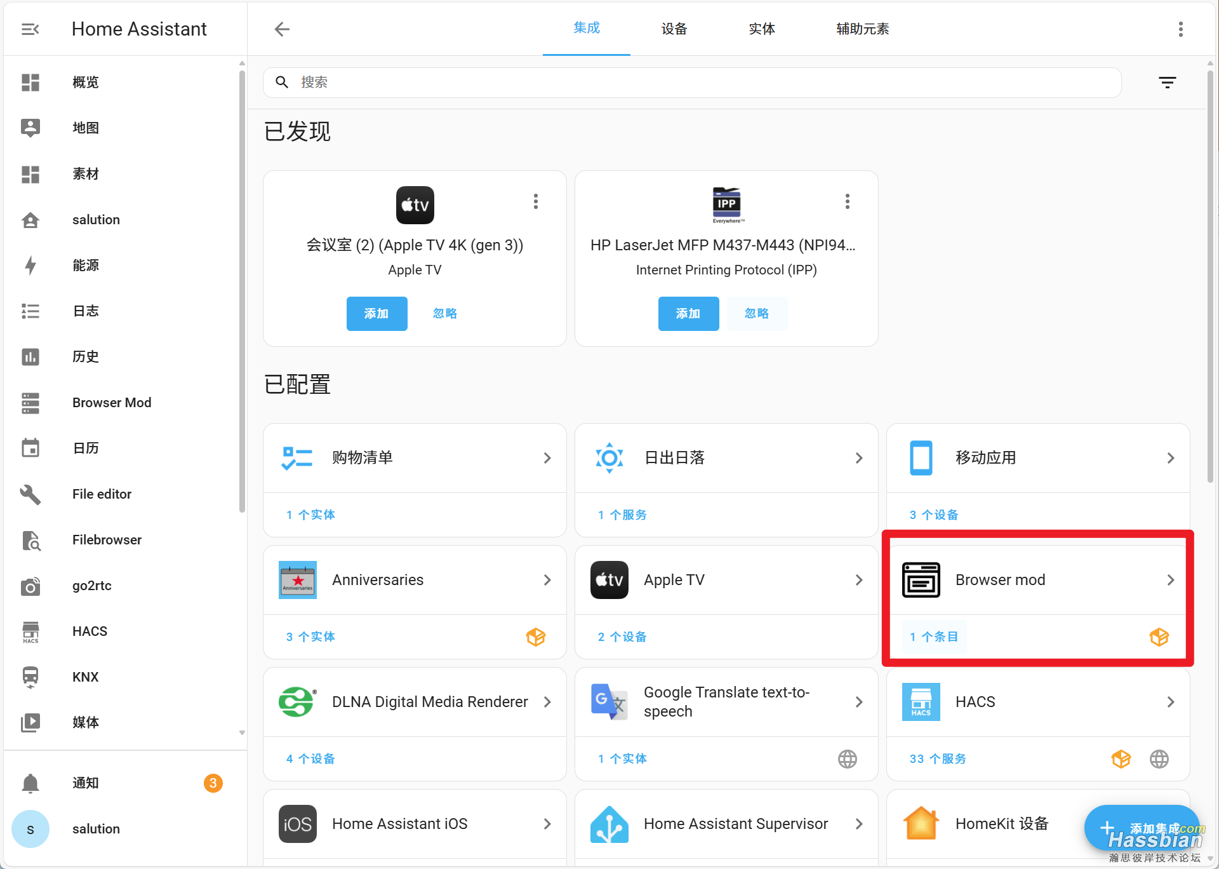
Task: Expand 移动应用 integration chevron
Action: point(1171,458)
